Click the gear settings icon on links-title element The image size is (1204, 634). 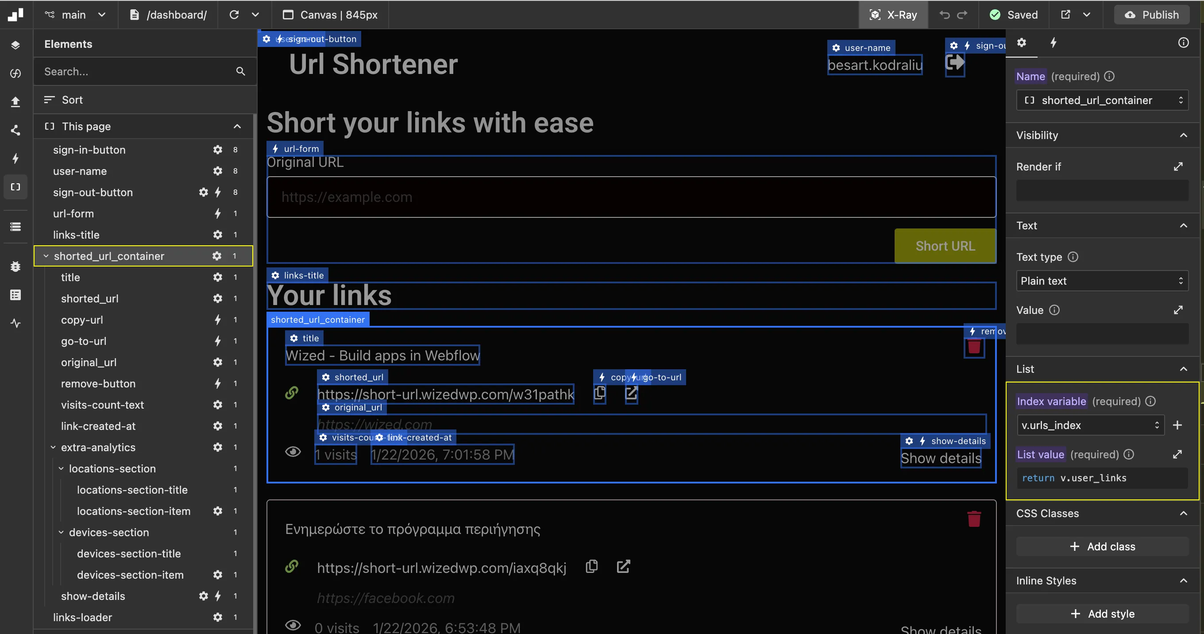pos(218,235)
